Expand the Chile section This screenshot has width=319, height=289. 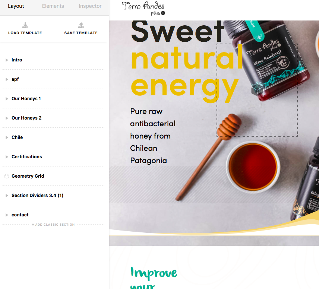[7, 137]
